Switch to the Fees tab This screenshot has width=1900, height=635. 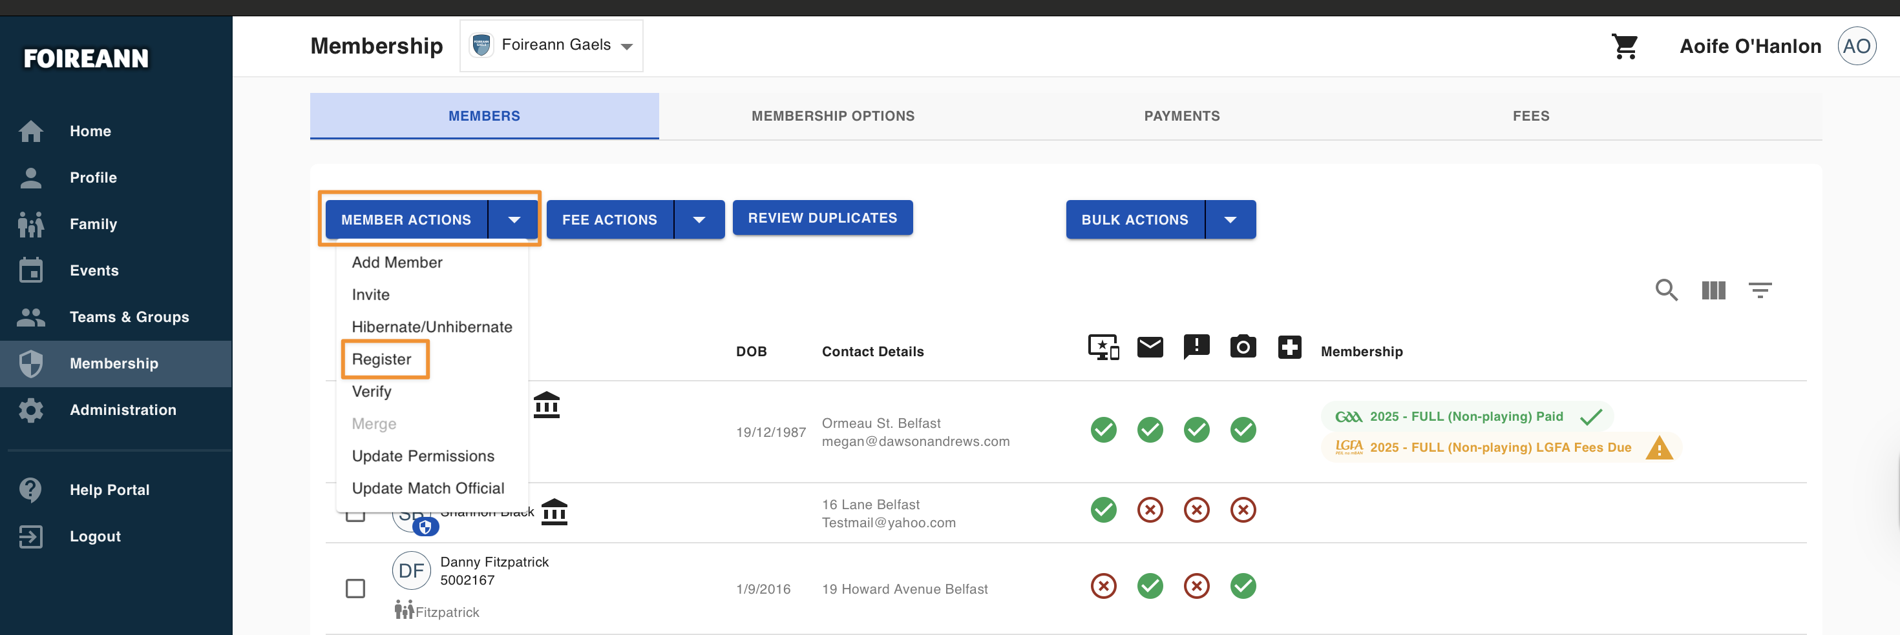[1531, 116]
